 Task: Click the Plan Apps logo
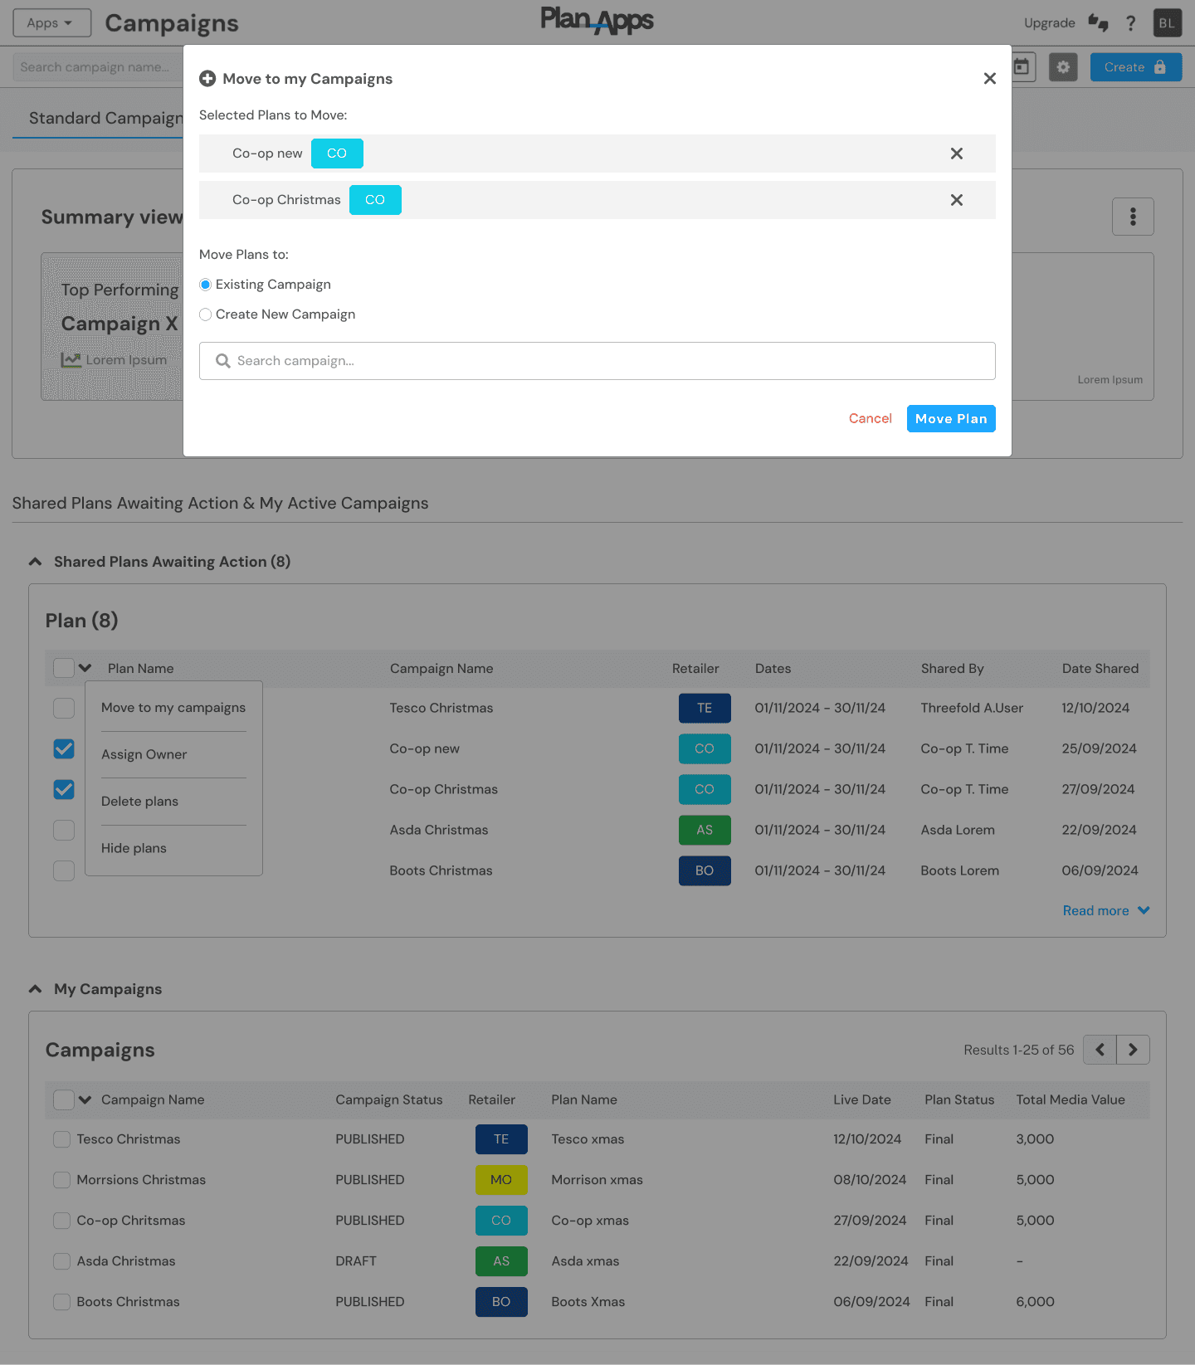point(597,20)
